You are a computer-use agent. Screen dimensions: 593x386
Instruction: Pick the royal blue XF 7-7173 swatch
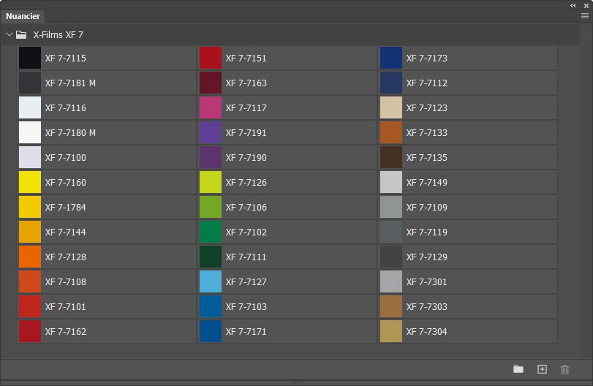[391, 58]
